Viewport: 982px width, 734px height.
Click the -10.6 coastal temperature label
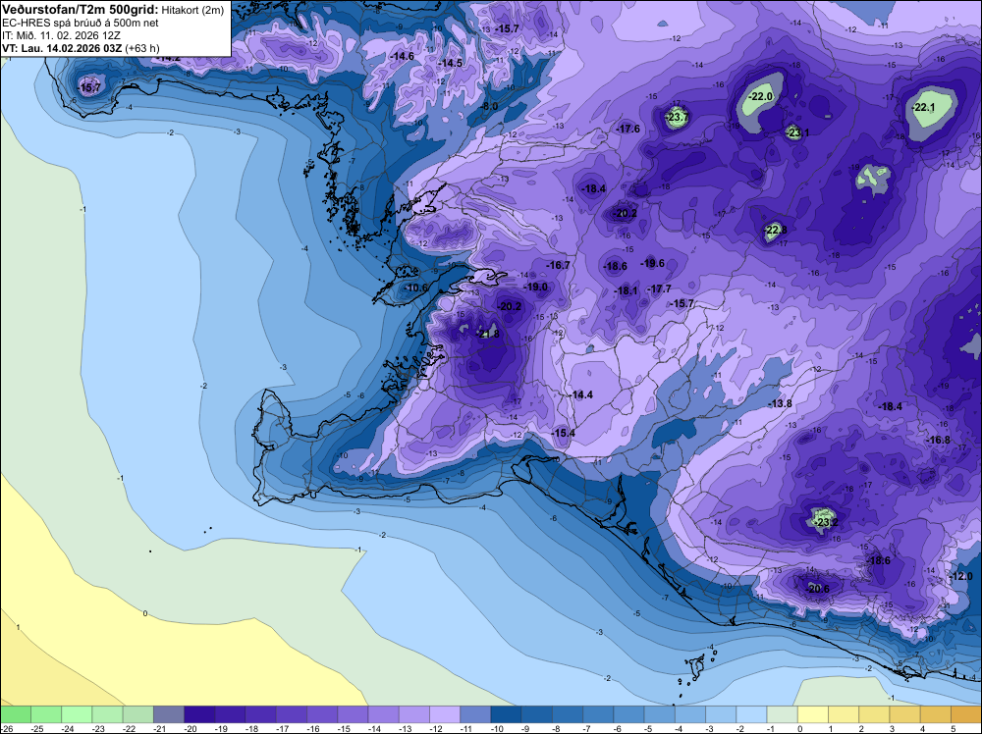pos(415,288)
